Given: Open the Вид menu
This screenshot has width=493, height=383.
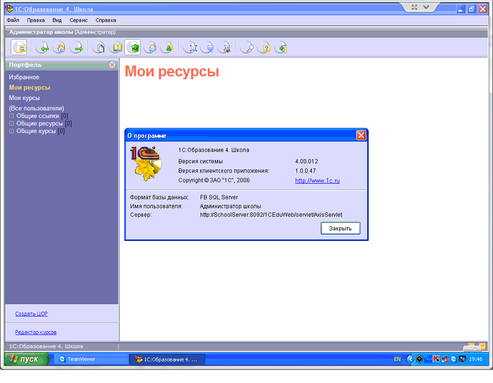Looking at the screenshot, I should [x=57, y=20].
